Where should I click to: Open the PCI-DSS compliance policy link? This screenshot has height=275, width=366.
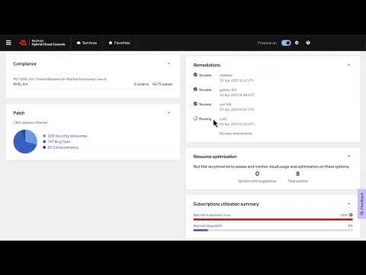pos(59,79)
